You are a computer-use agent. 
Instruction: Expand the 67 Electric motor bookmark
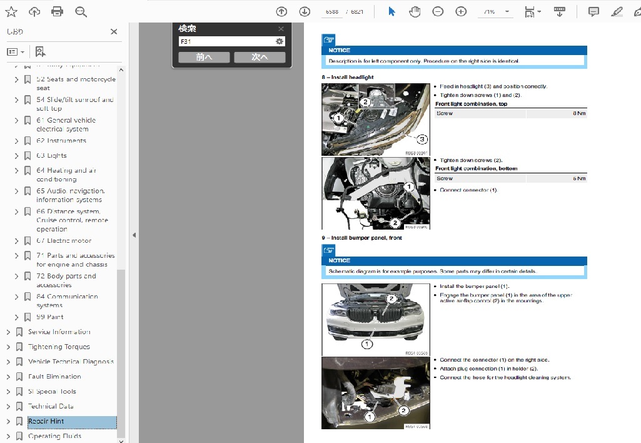coord(16,241)
